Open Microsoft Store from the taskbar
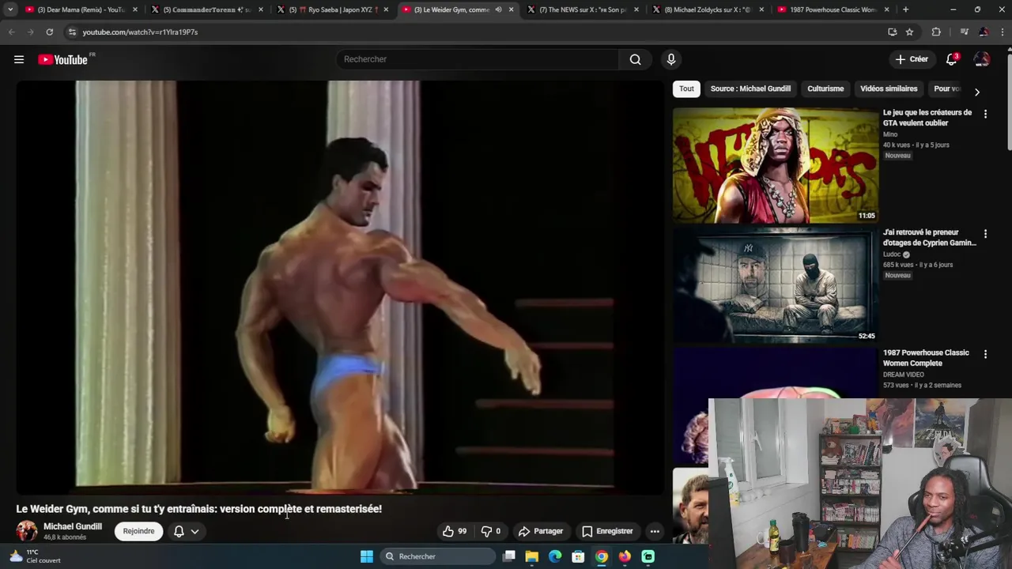The width and height of the screenshot is (1012, 569). (578, 556)
